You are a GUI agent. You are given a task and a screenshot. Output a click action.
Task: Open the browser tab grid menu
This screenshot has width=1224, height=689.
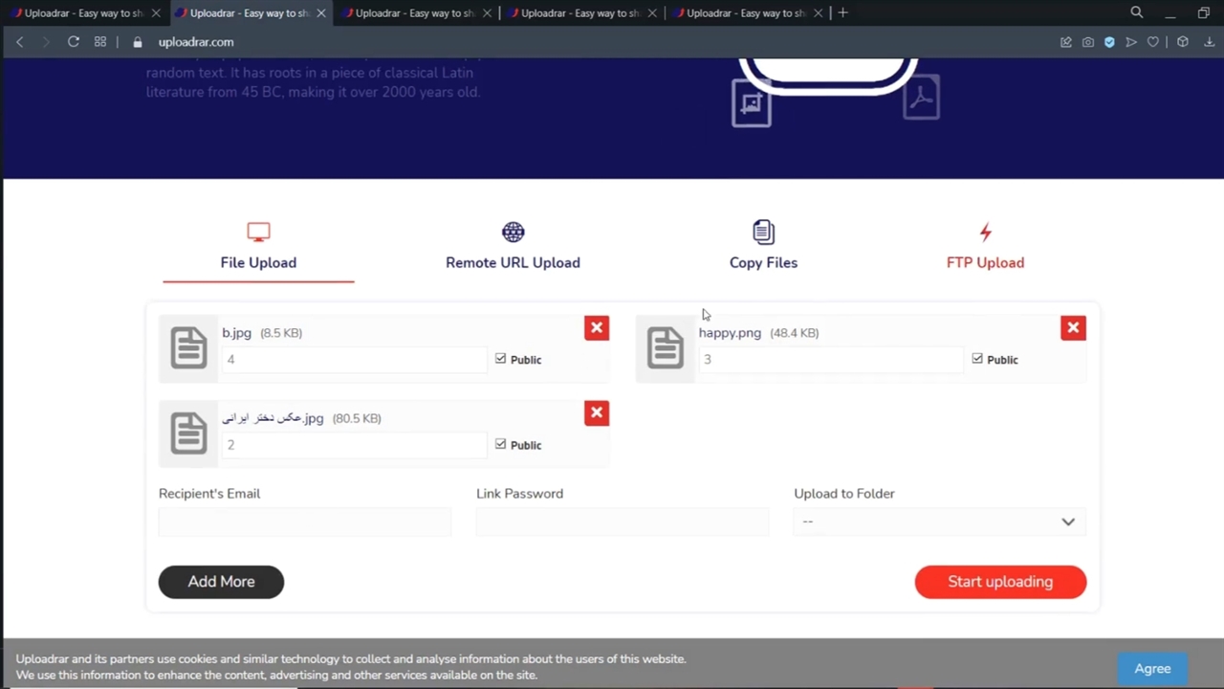click(x=100, y=42)
